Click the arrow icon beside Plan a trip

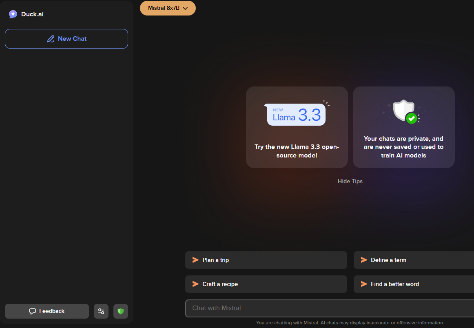195,260
